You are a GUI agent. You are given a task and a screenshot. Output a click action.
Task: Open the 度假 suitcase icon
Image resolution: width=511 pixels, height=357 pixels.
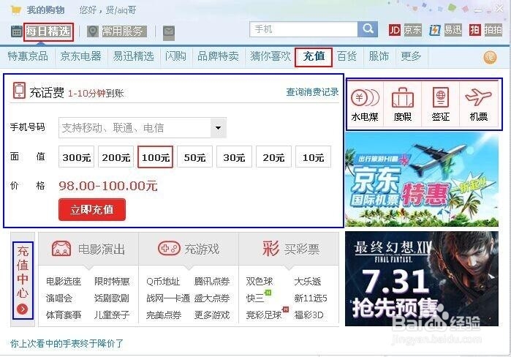[403, 97]
